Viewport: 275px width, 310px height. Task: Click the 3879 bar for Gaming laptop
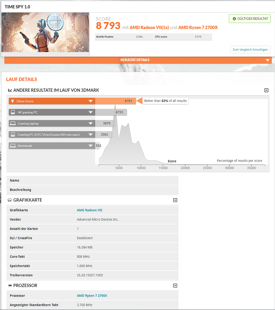coord(105,123)
